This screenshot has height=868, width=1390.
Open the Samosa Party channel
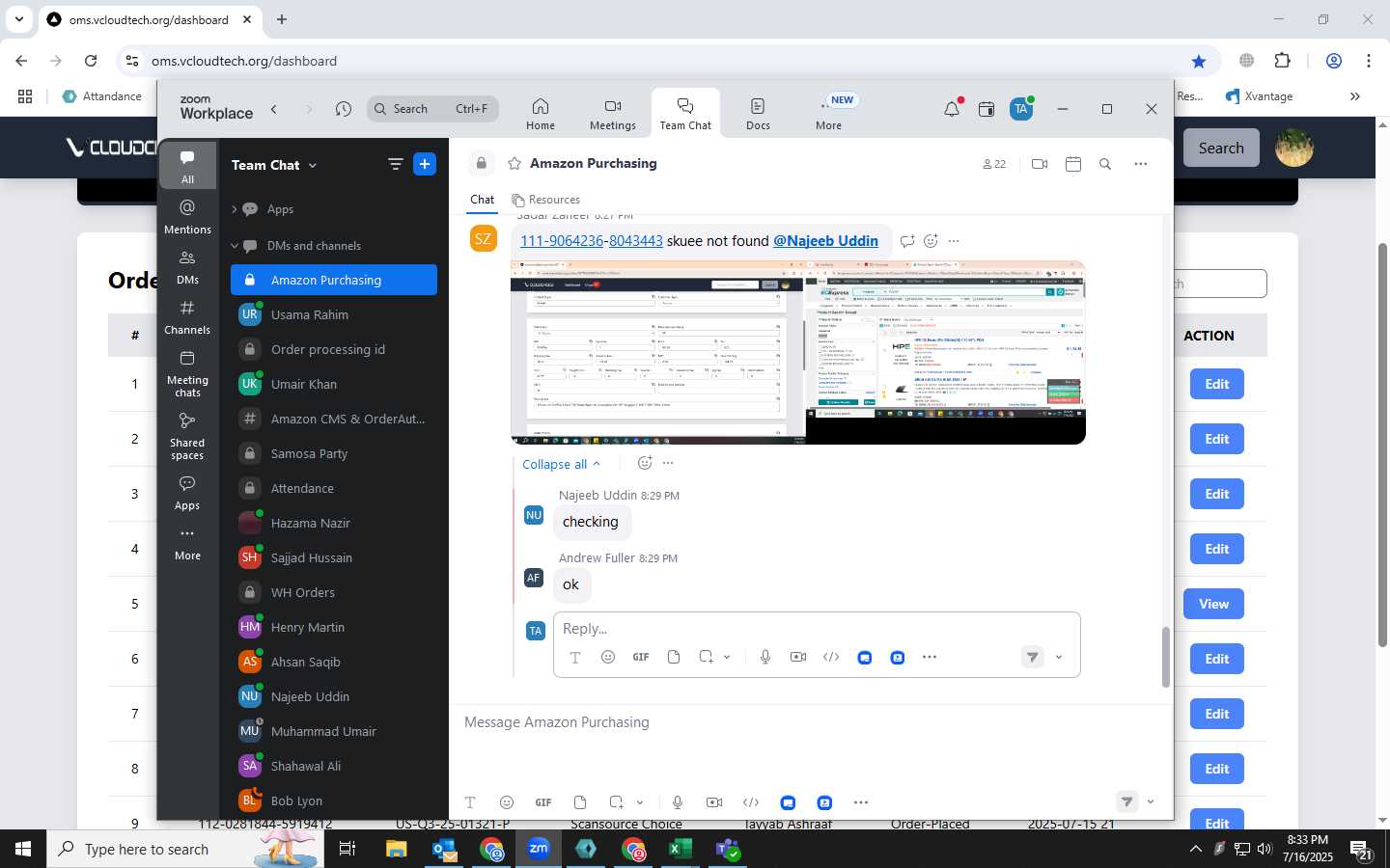click(x=334, y=453)
